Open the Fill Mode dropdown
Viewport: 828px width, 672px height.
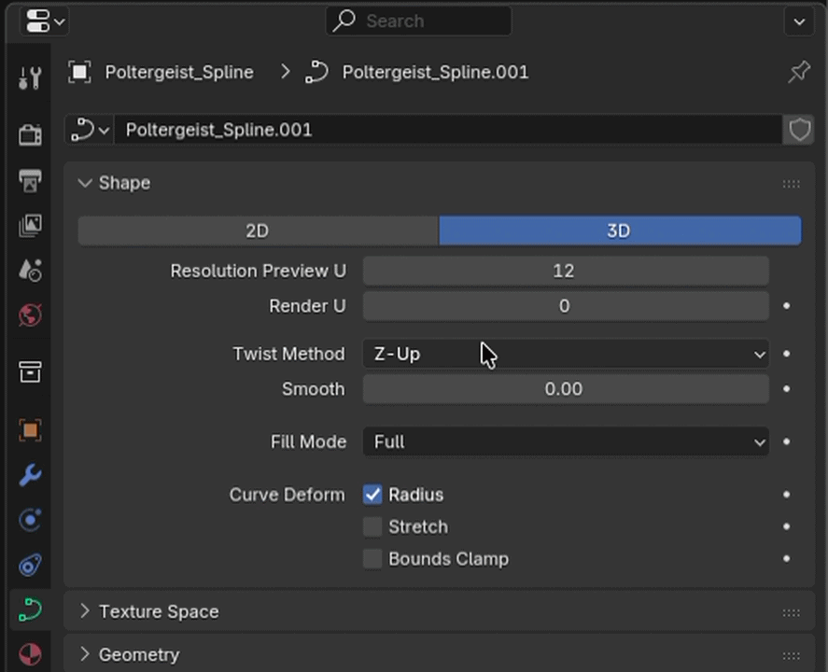566,441
